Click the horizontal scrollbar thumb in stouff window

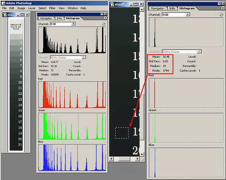tap(124, 159)
